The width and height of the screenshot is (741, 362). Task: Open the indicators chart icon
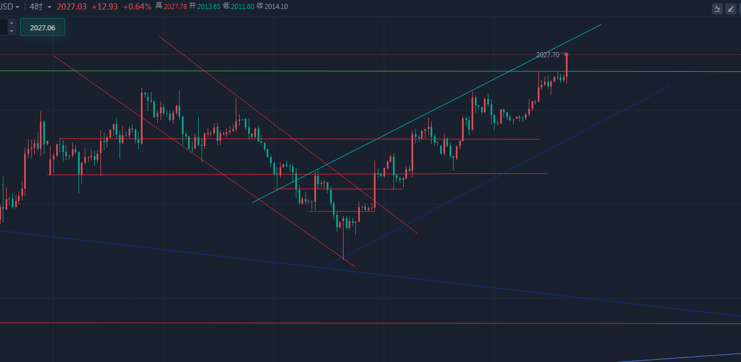pos(717,8)
